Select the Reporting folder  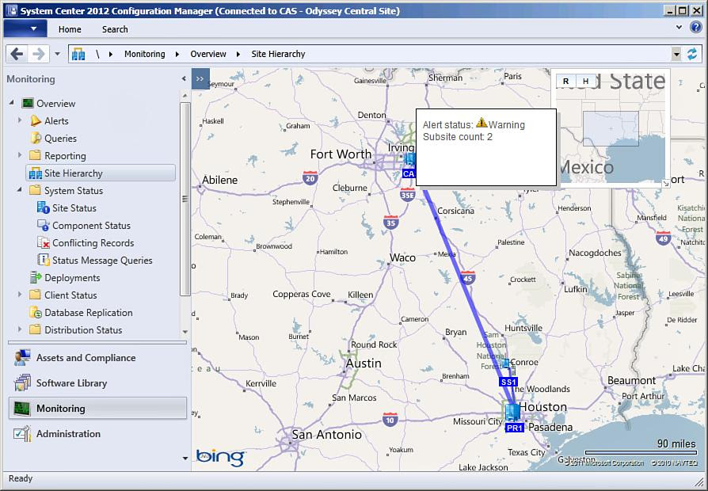click(x=65, y=156)
